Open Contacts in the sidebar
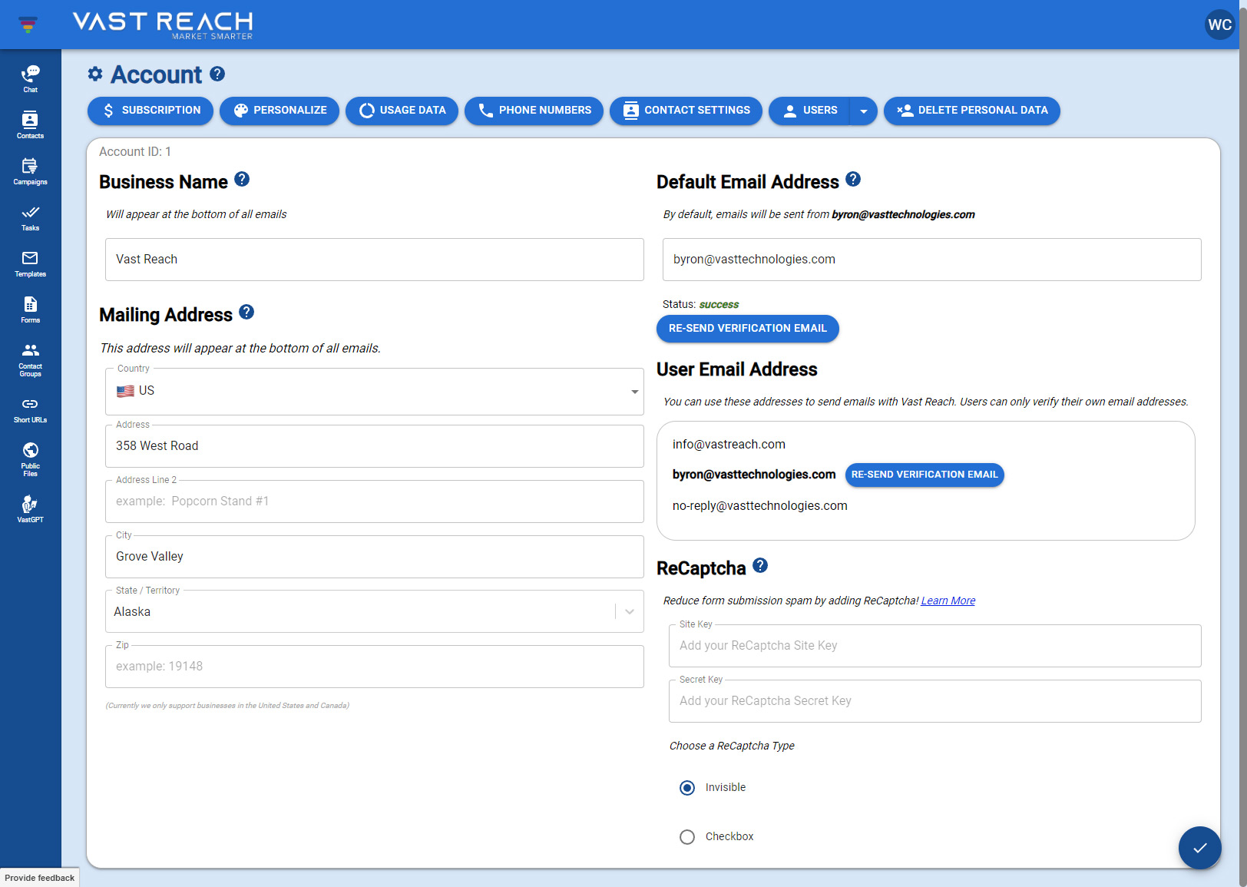Image resolution: width=1247 pixels, height=887 pixels. [x=30, y=124]
